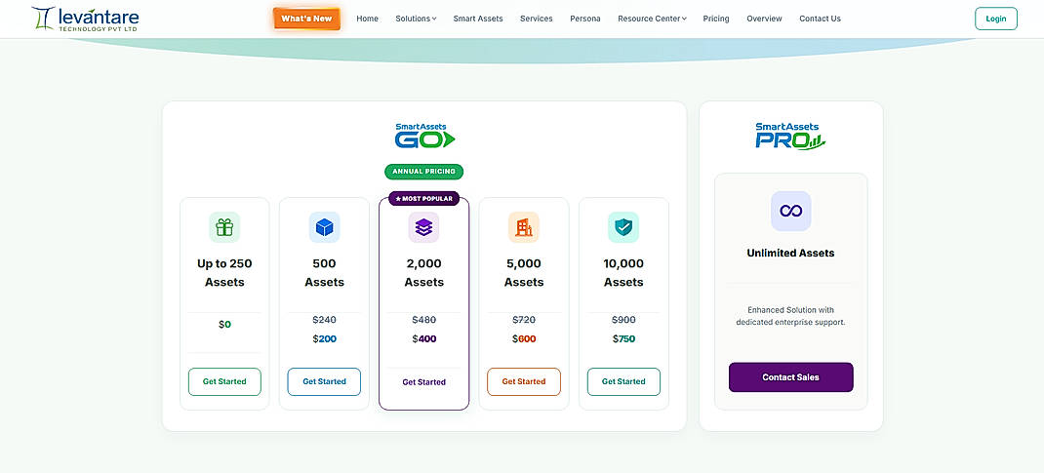The width and height of the screenshot is (1044, 473).
Task: Click the struck-through $240 price
Action: pos(324,320)
